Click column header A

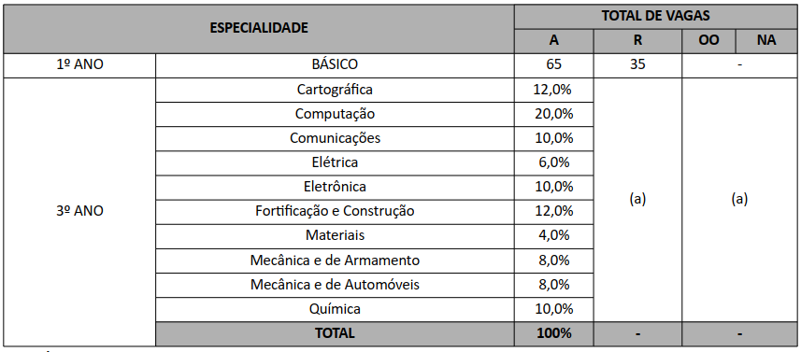coord(553,41)
